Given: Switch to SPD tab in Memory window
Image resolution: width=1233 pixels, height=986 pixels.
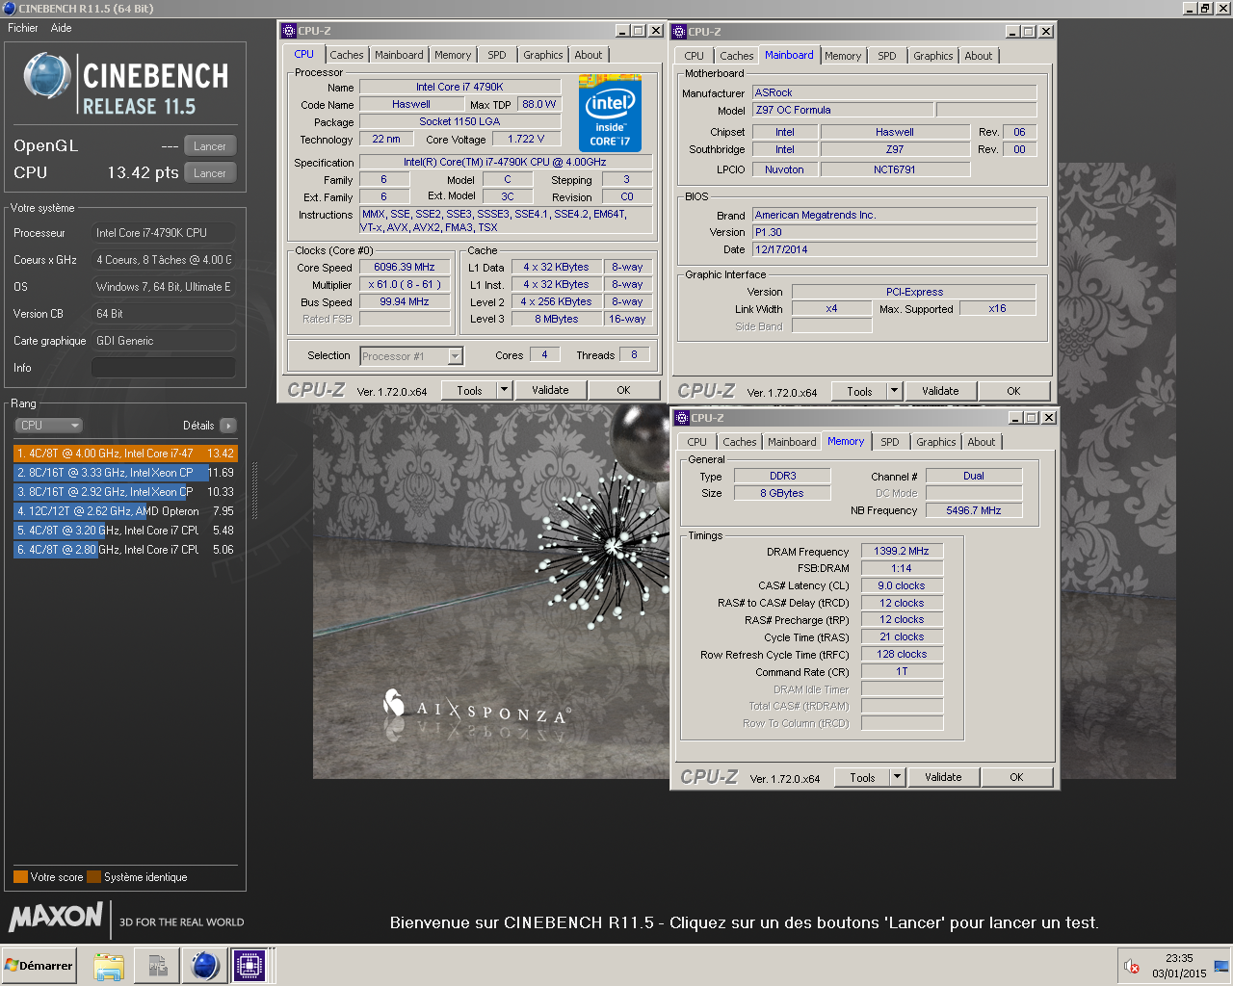Looking at the screenshot, I should click(890, 442).
